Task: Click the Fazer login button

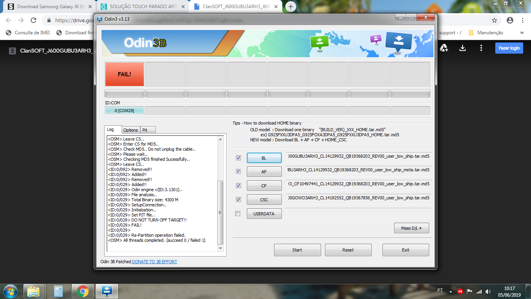Action: point(509,48)
